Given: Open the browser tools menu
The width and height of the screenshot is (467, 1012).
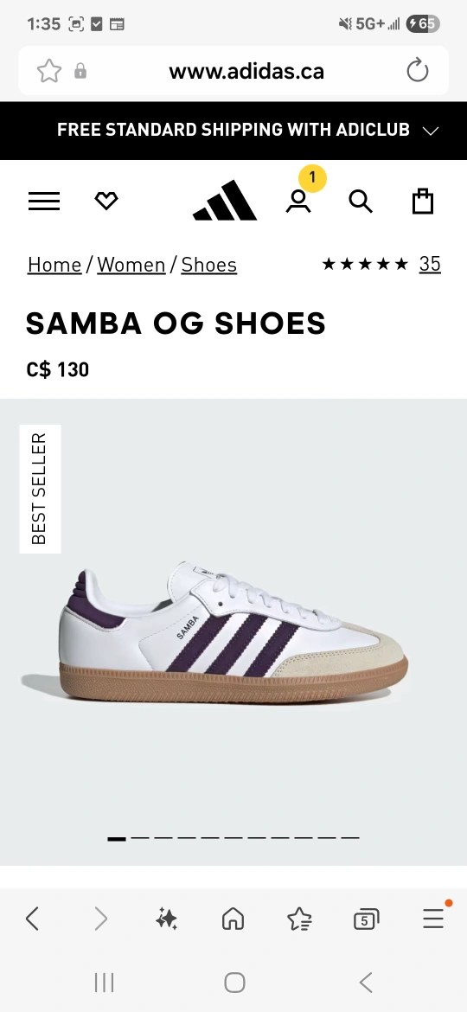Looking at the screenshot, I should coord(433,918).
